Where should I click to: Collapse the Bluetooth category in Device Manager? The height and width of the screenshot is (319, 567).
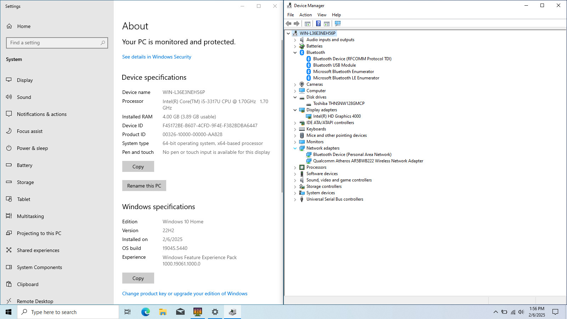(295, 52)
